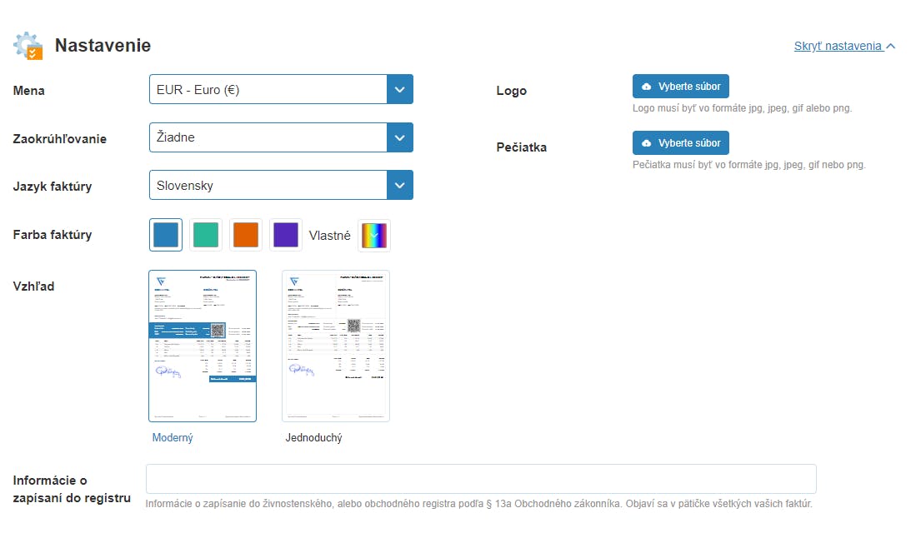Click the upload cloud icon for Pečiatka

tap(646, 143)
